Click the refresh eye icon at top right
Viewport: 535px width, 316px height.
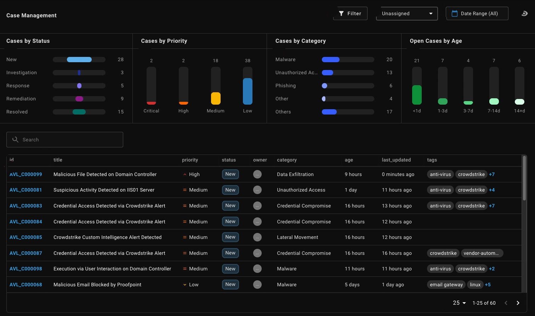(525, 13)
